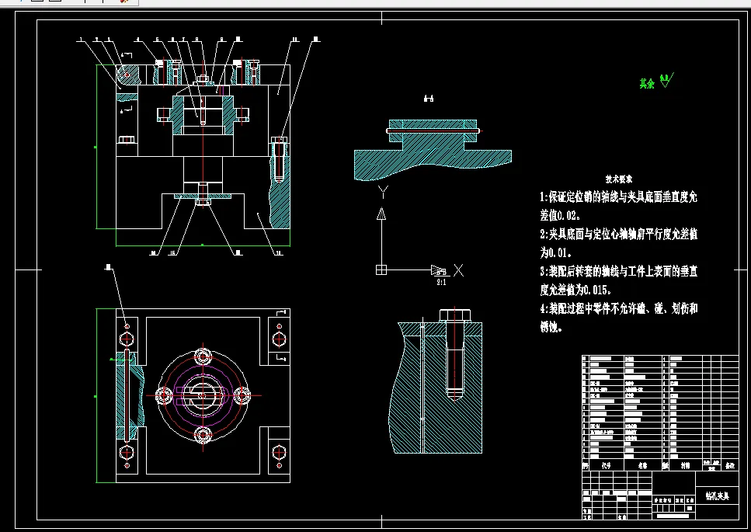Click part balloon number 9 in front view
Viewport: 751px width, 532px height.
click(221, 40)
